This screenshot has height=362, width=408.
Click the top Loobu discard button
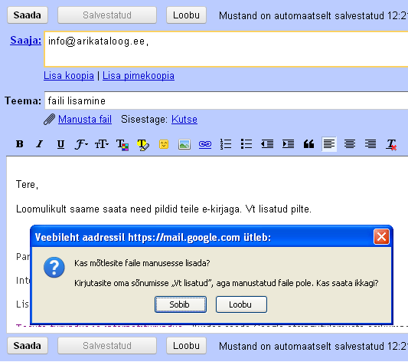(186, 15)
